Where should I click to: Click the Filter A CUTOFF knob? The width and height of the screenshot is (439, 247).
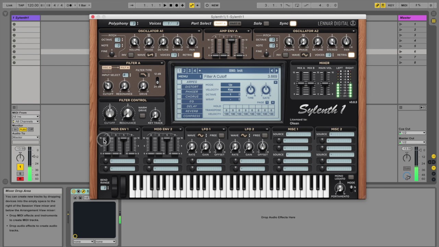(x=108, y=86)
